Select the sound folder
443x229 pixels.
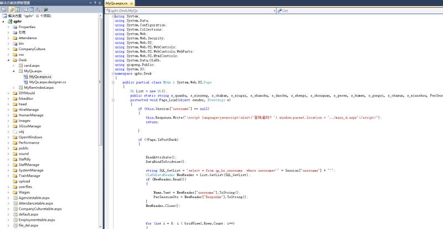[23, 154]
